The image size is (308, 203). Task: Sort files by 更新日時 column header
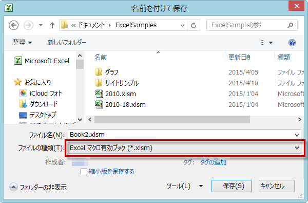(x=239, y=57)
